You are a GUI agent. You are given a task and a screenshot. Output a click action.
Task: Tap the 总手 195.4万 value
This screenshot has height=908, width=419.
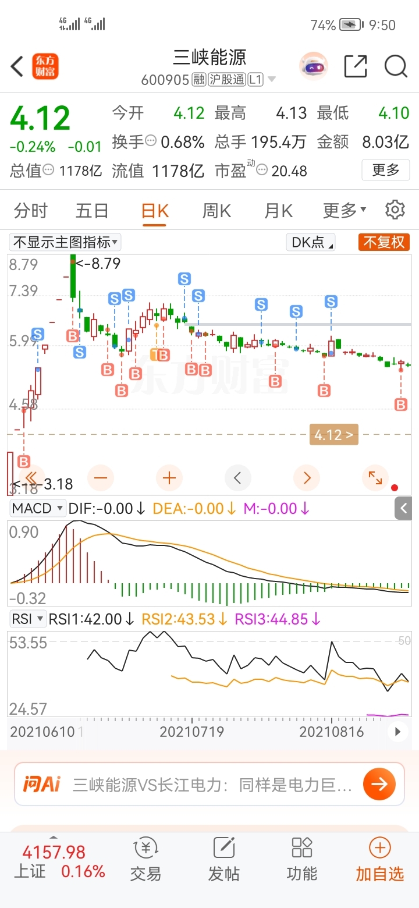pyautogui.click(x=260, y=141)
